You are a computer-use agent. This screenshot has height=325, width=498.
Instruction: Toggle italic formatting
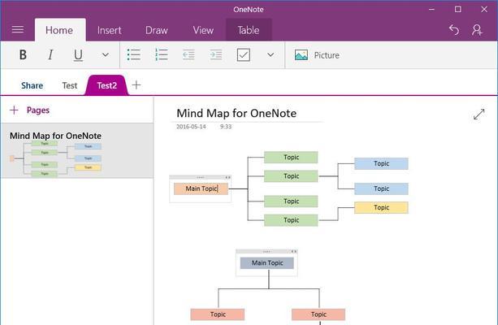coord(50,55)
